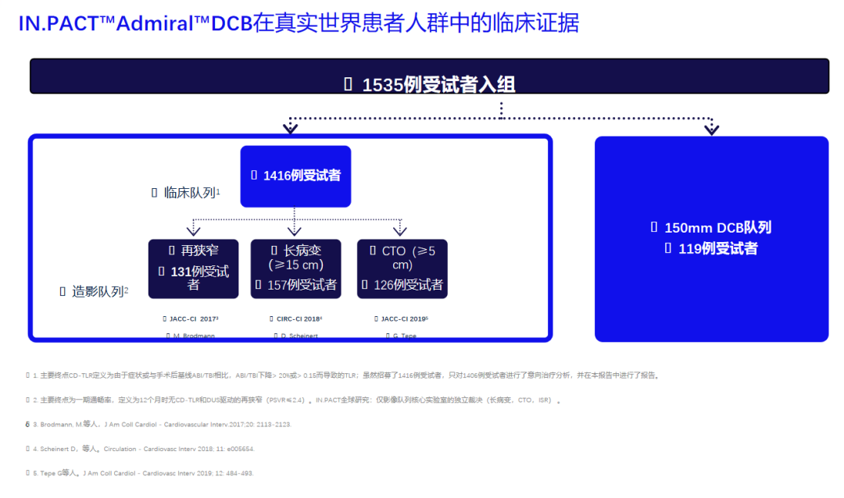Select the 长病变 157例受试者 box
Viewport: 844px width, 498px height.
295,269
